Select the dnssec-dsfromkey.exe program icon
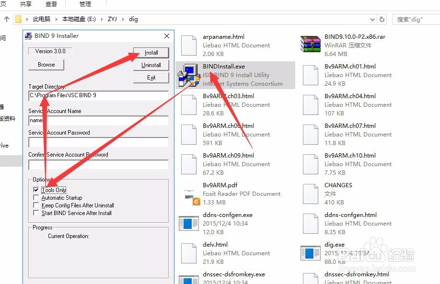Viewport: 440px width, 284px height. 189,280
